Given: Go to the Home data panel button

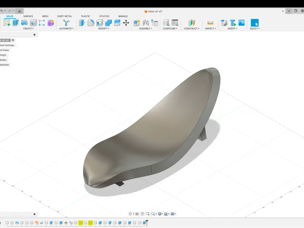Looking at the screenshot, I should [x=19, y=11].
